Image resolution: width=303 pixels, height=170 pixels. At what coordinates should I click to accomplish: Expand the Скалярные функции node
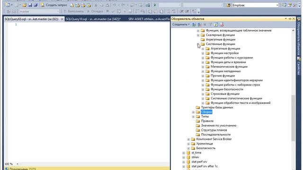[198, 35]
